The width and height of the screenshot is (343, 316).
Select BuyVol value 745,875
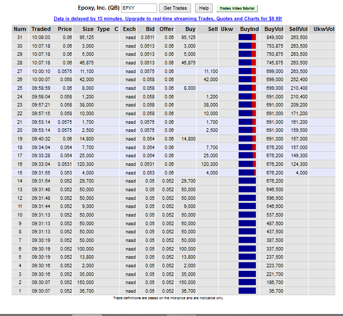click(275, 63)
